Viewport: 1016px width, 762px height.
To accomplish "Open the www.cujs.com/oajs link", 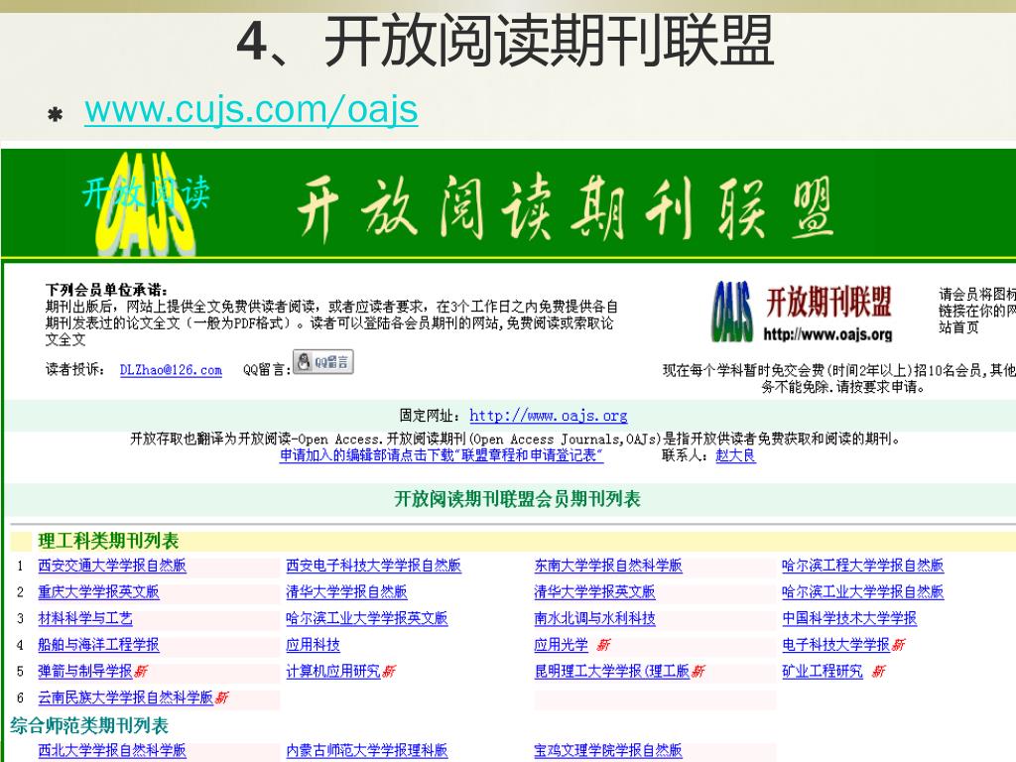I will [x=251, y=109].
